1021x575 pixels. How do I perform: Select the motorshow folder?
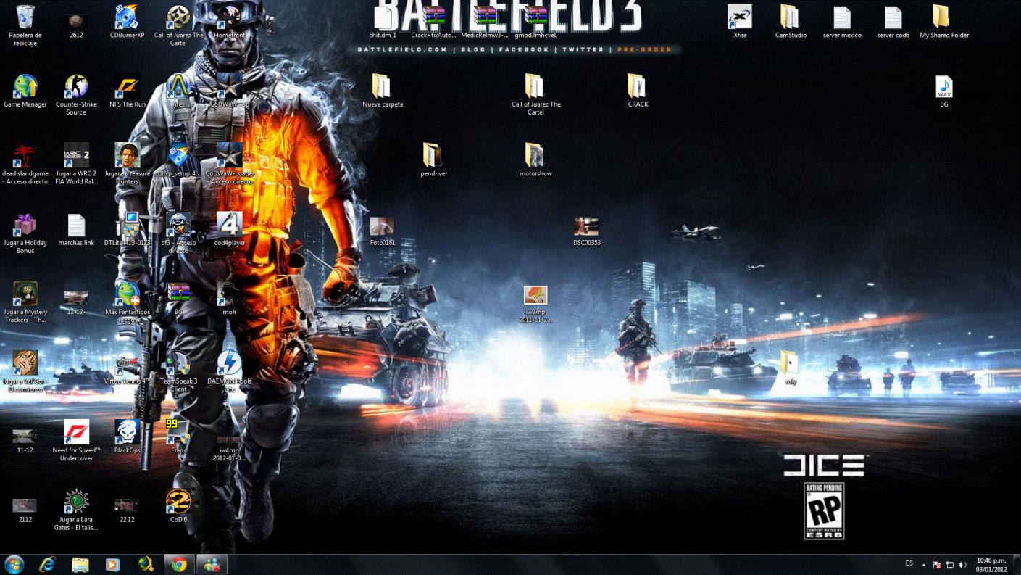click(x=535, y=155)
